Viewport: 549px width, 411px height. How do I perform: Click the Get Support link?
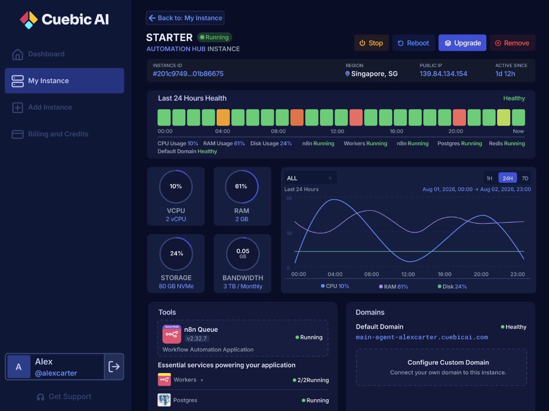[64, 396]
